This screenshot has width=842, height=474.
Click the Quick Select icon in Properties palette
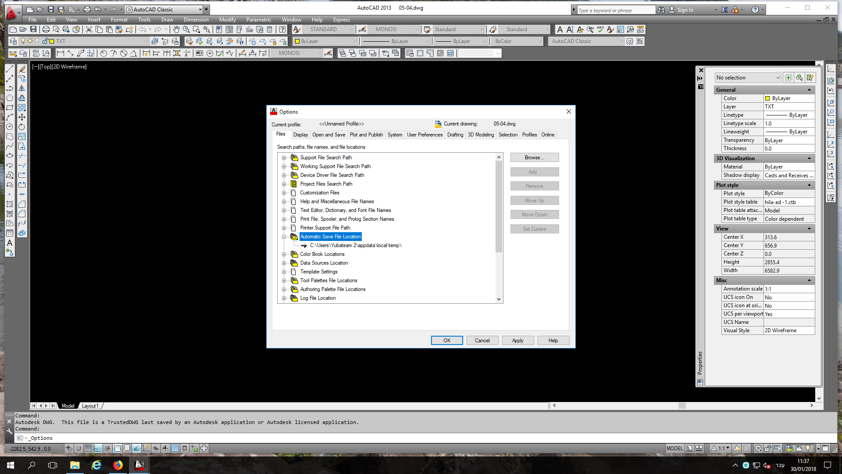click(x=810, y=78)
